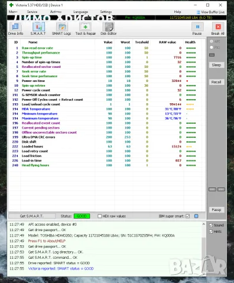234x283 pixels.
Task: Click the green GOOD status indicator
Action: click(82, 216)
